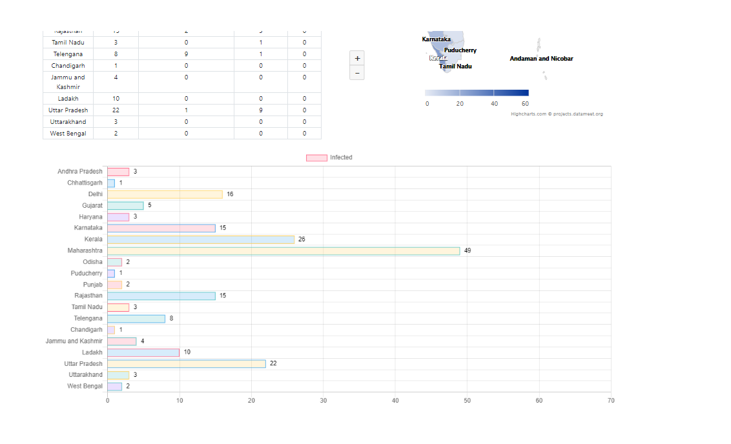Select Kerala label on the map
Image resolution: width=731 pixels, height=444 pixels.
pyautogui.click(x=438, y=58)
